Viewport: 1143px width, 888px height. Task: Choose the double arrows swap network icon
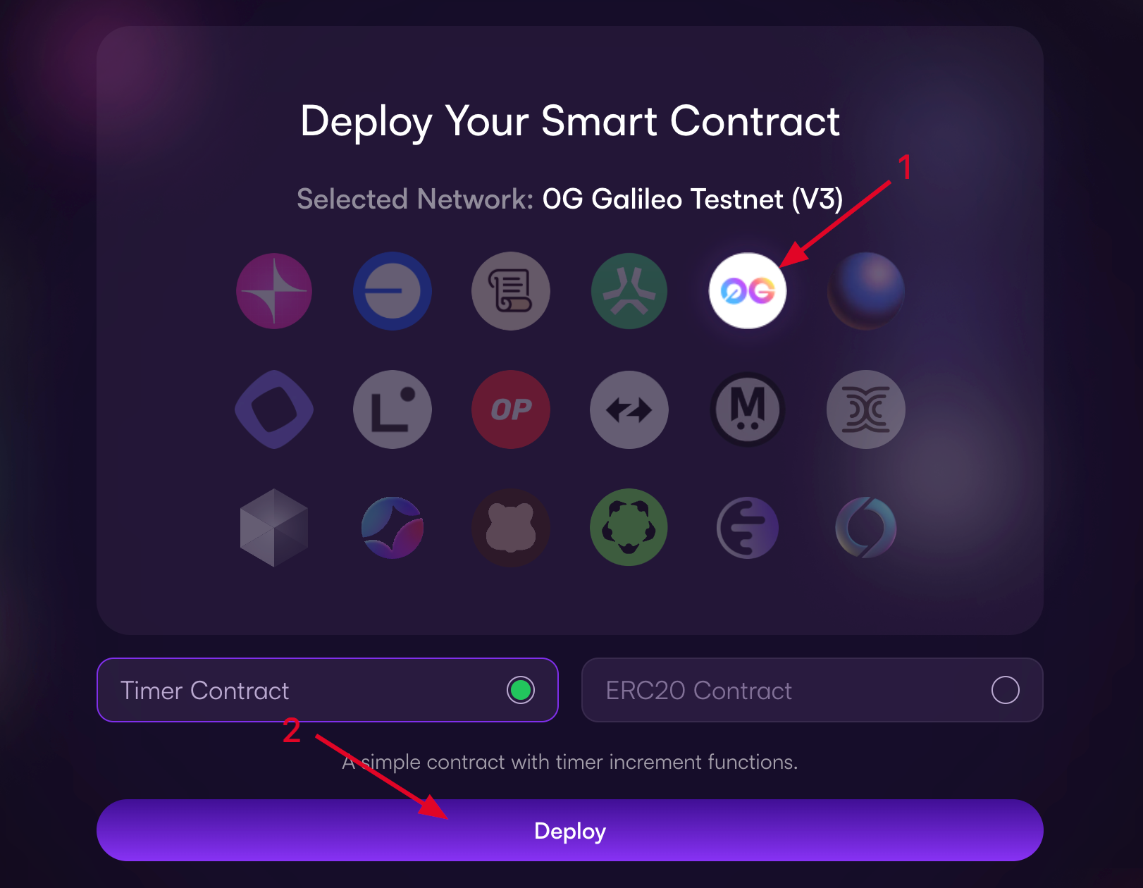click(x=629, y=409)
